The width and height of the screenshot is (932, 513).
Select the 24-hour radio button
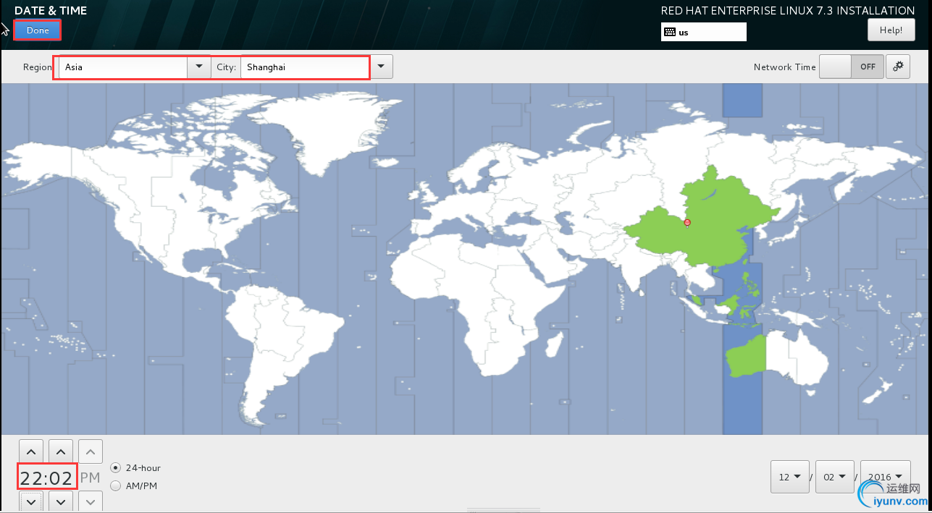click(x=115, y=468)
